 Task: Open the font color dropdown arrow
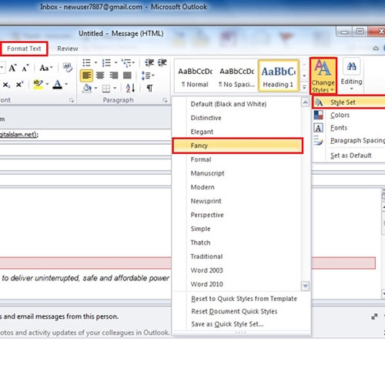[66, 84]
